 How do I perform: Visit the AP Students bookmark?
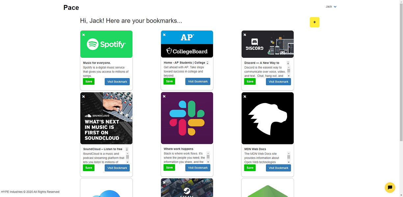coord(198,82)
